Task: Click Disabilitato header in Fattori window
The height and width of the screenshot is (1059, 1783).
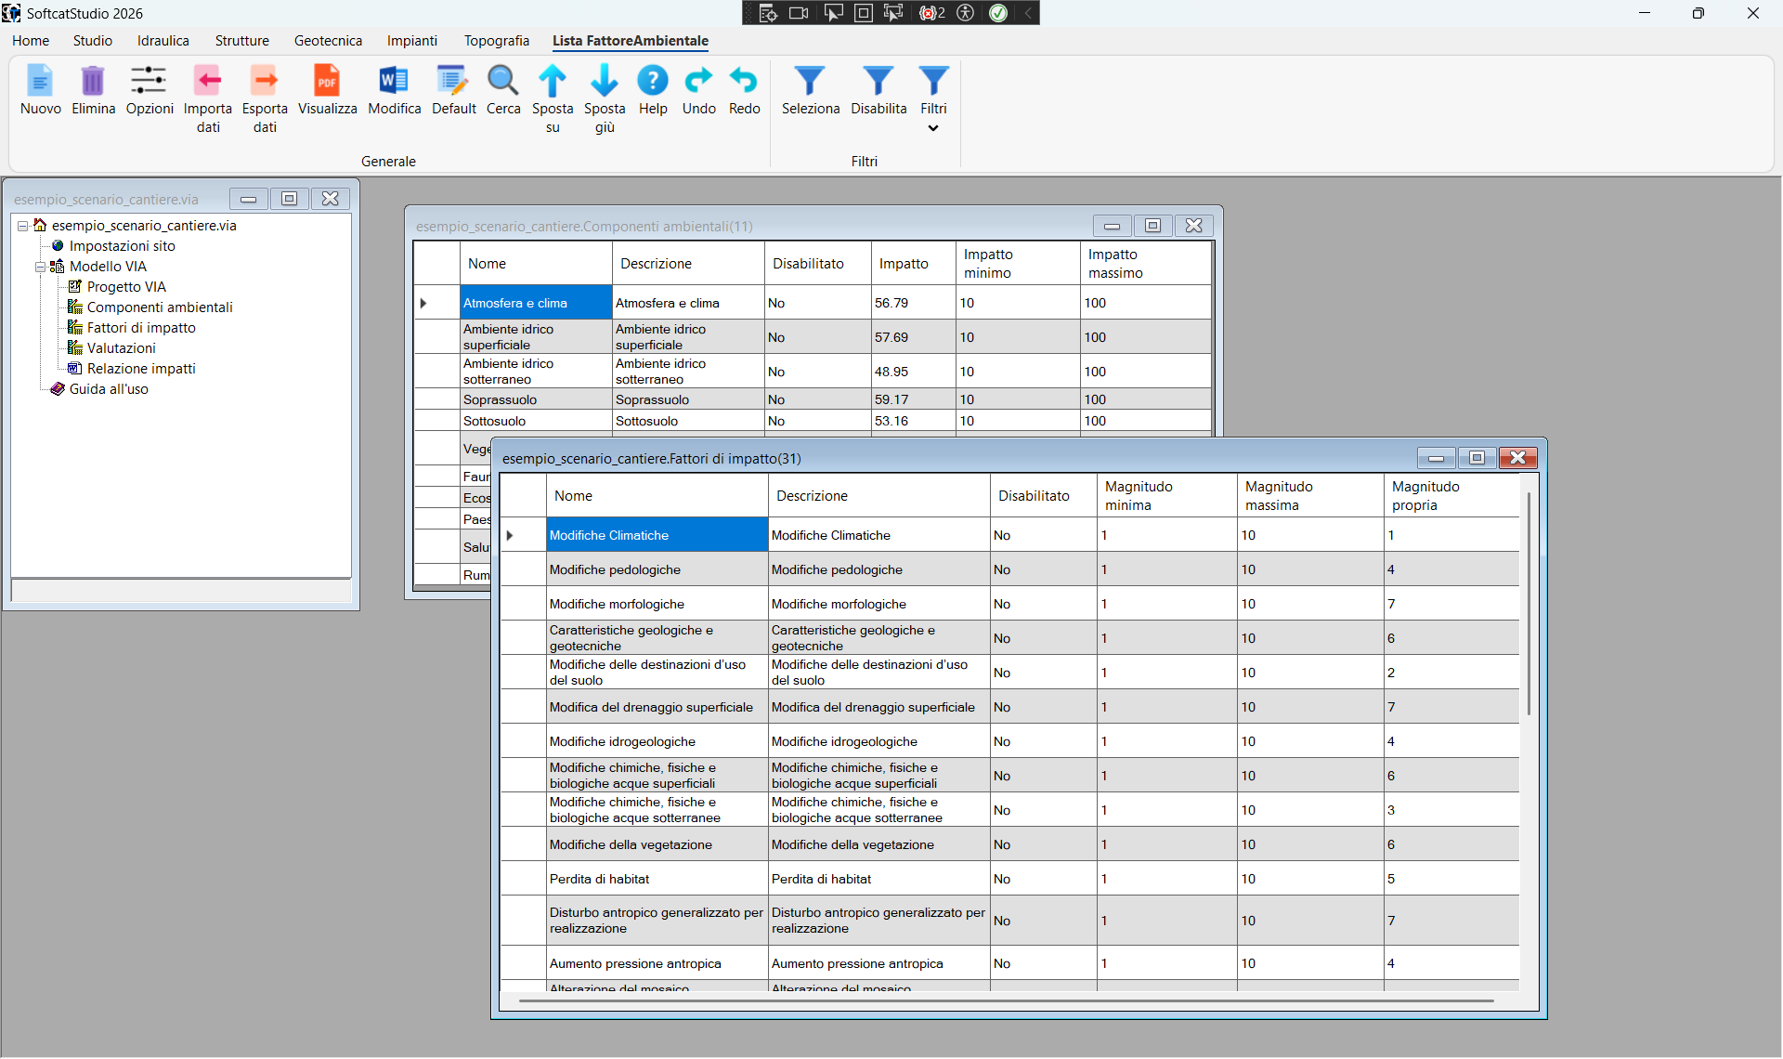Action: click(1043, 496)
